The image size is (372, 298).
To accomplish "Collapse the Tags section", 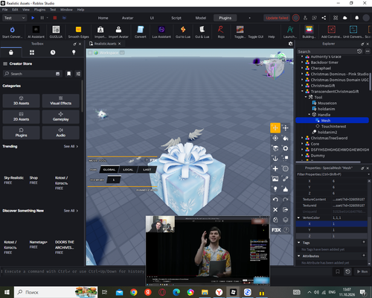I will [298, 243].
